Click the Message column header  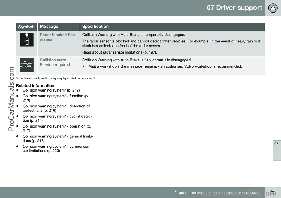(49, 27)
